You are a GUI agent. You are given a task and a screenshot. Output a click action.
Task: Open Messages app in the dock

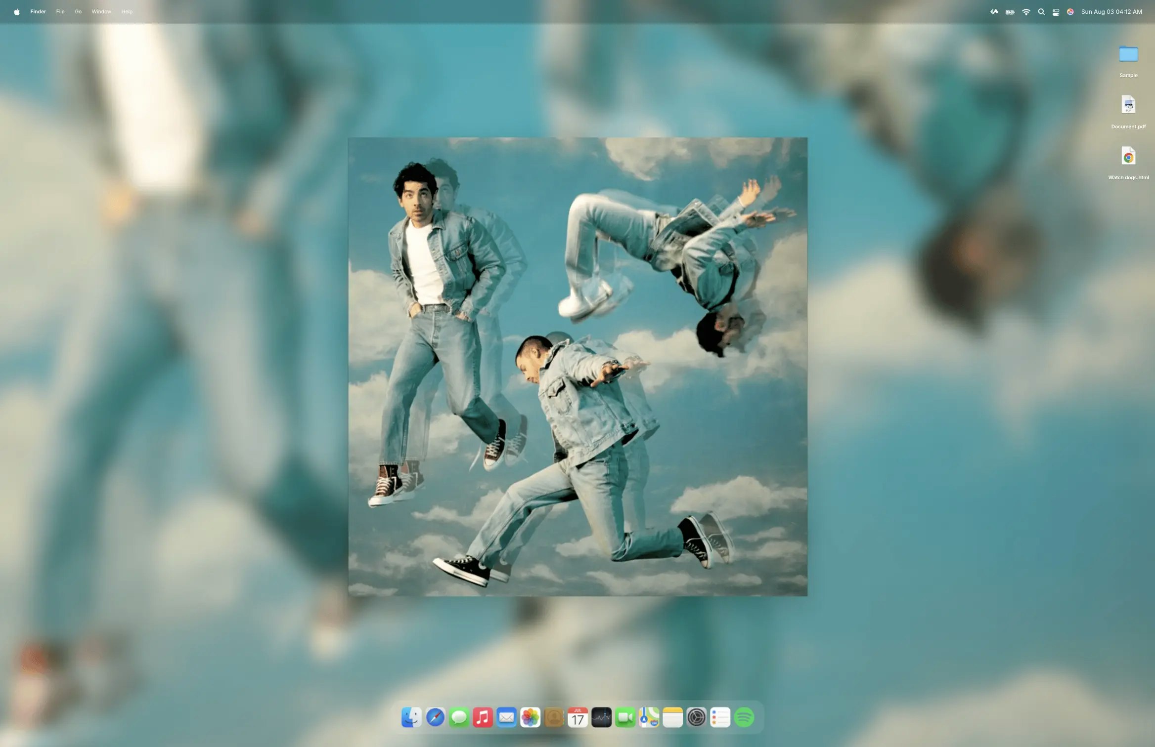[459, 717]
